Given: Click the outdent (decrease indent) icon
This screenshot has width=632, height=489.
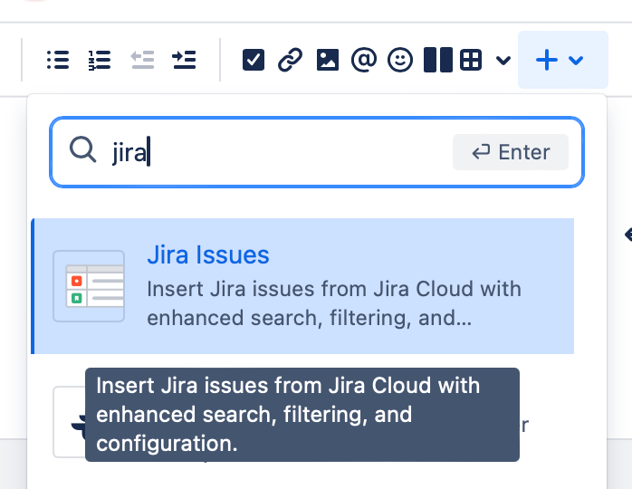Looking at the screenshot, I should tap(143, 60).
